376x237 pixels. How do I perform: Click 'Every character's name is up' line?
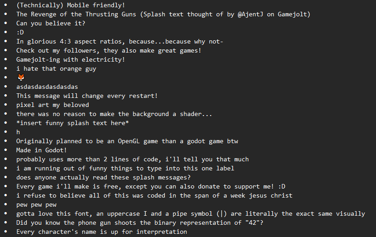click(x=102, y=232)
